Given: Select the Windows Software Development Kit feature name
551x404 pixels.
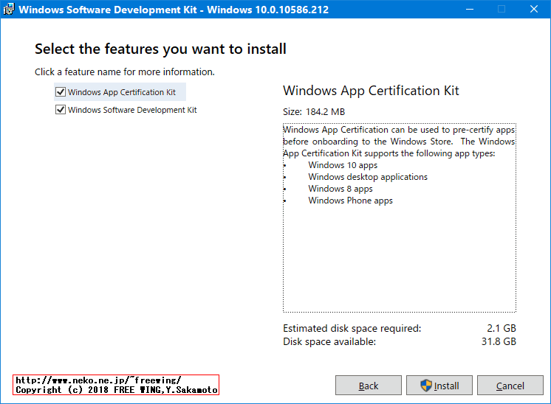Looking at the screenshot, I should (x=132, y=110).
